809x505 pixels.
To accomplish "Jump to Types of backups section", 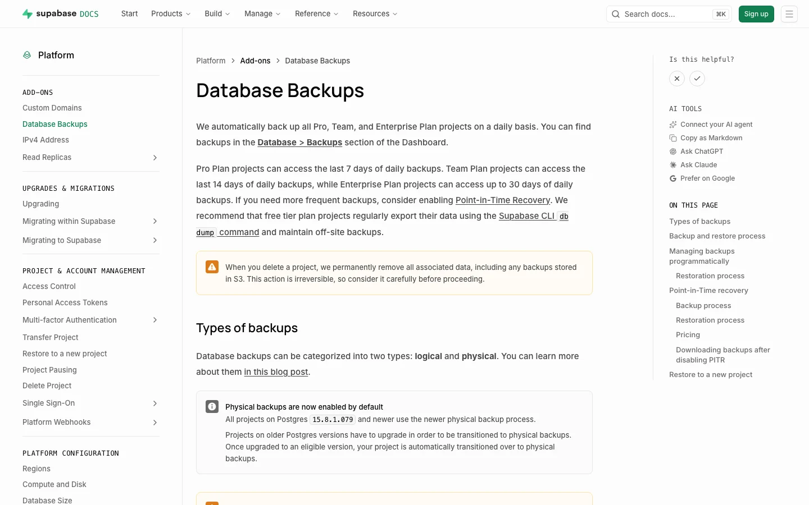I will coord(700,222).
